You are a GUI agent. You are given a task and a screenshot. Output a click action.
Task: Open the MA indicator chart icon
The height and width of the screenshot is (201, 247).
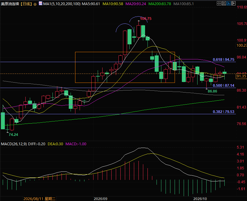[40, 3]
